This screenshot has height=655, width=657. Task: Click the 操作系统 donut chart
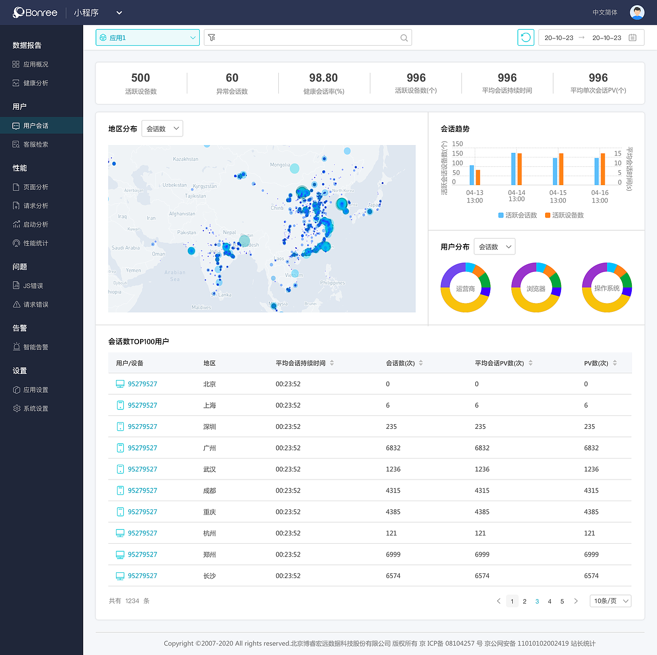(607, 288)
